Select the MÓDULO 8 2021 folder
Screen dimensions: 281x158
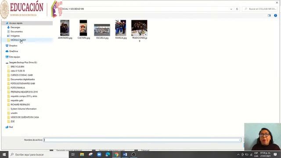(x=18, y=40)
